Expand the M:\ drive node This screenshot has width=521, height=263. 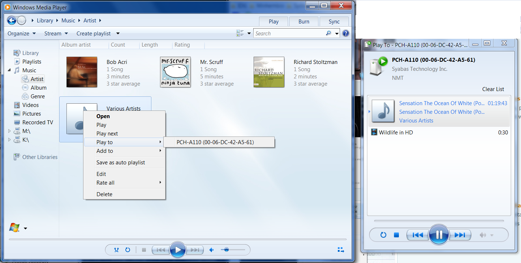[9, 131]
